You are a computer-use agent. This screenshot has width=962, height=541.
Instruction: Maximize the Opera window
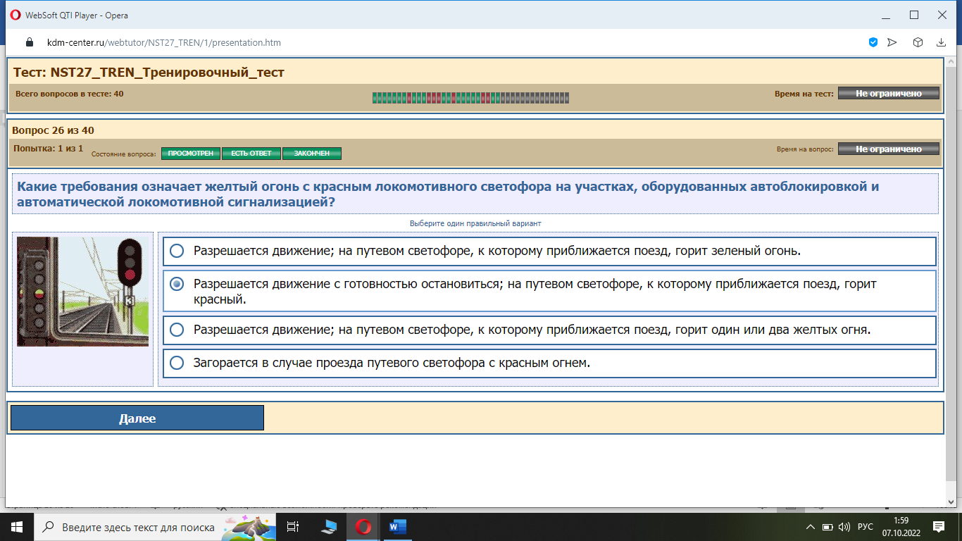[x=914, y=15]
